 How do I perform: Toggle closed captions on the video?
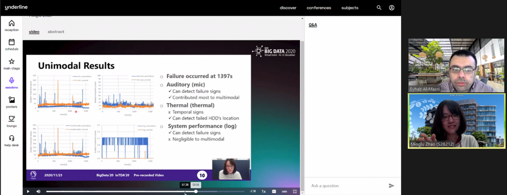point(274,192)
